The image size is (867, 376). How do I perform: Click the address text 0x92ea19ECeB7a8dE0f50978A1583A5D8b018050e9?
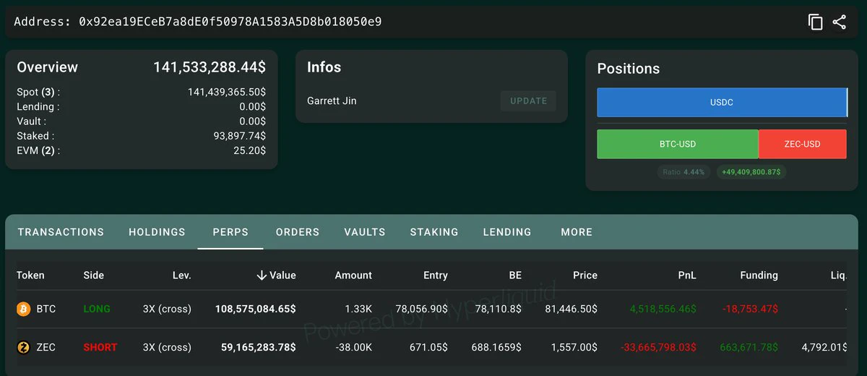230,22
